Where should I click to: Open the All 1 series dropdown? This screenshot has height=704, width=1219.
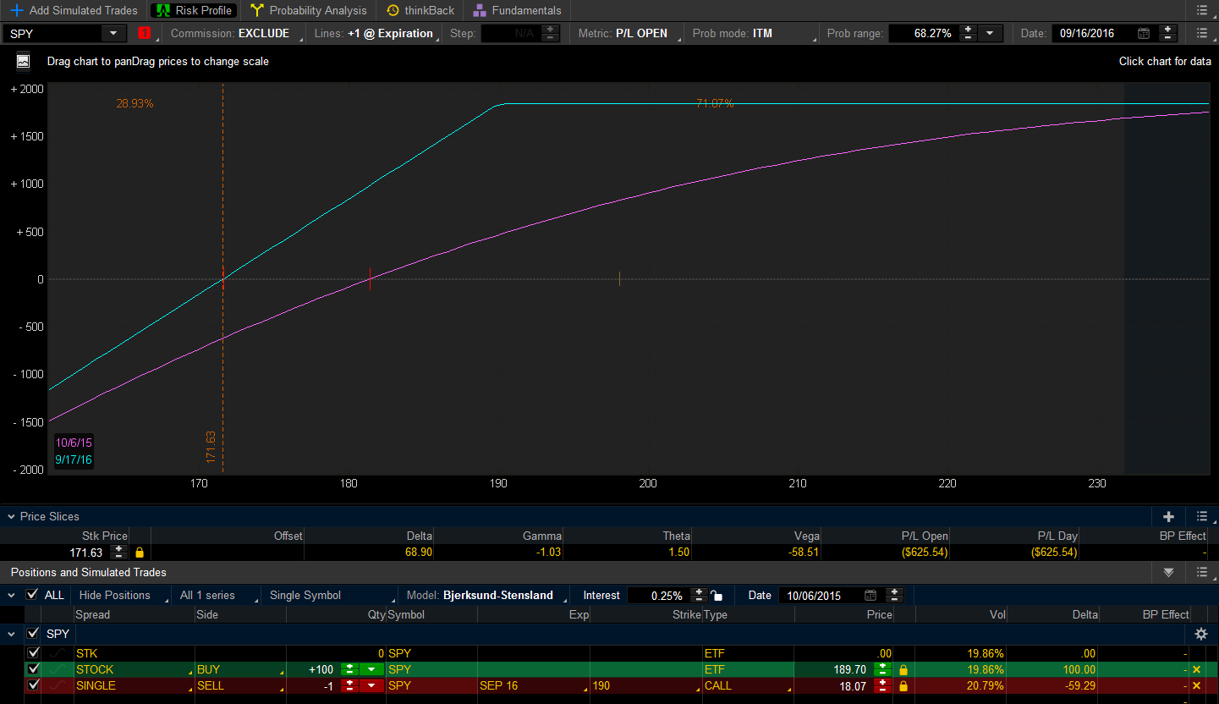point(215,595)
